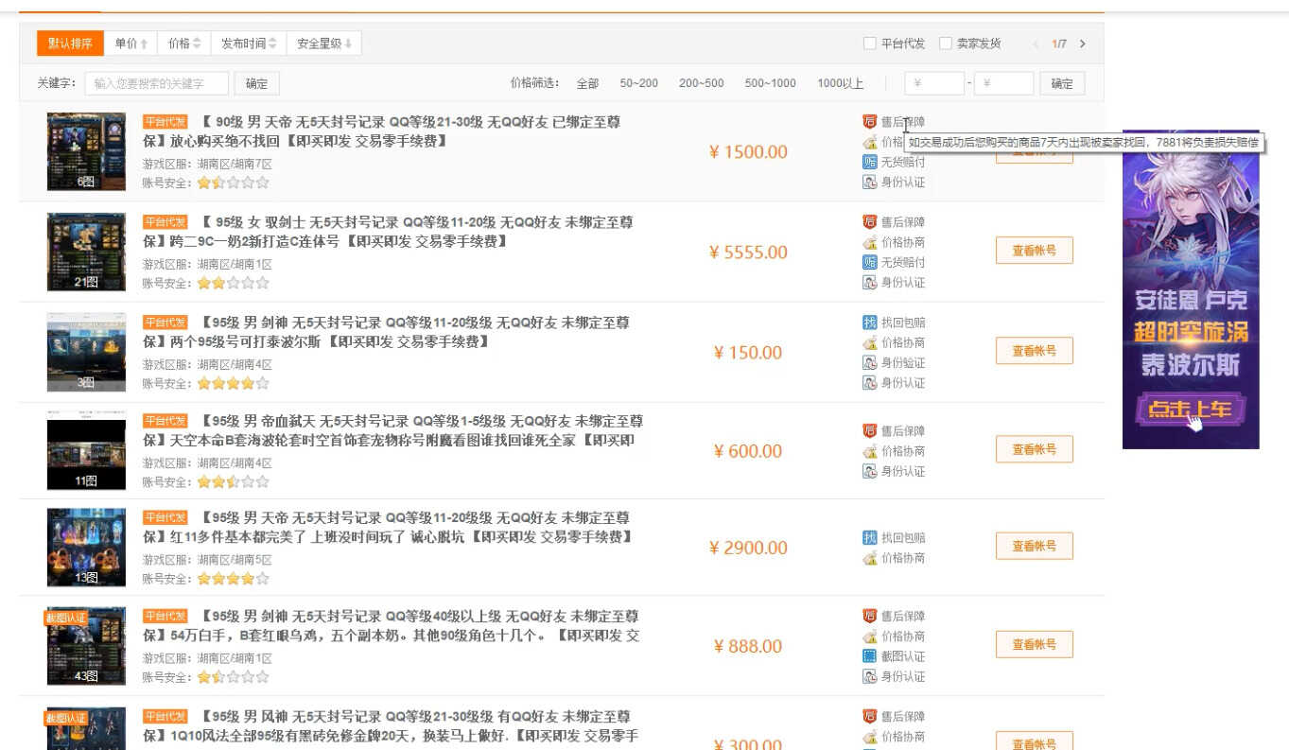
Task: Click the 截图认证 icon in the ¥888.00 listing
Action: pos(869,655)
